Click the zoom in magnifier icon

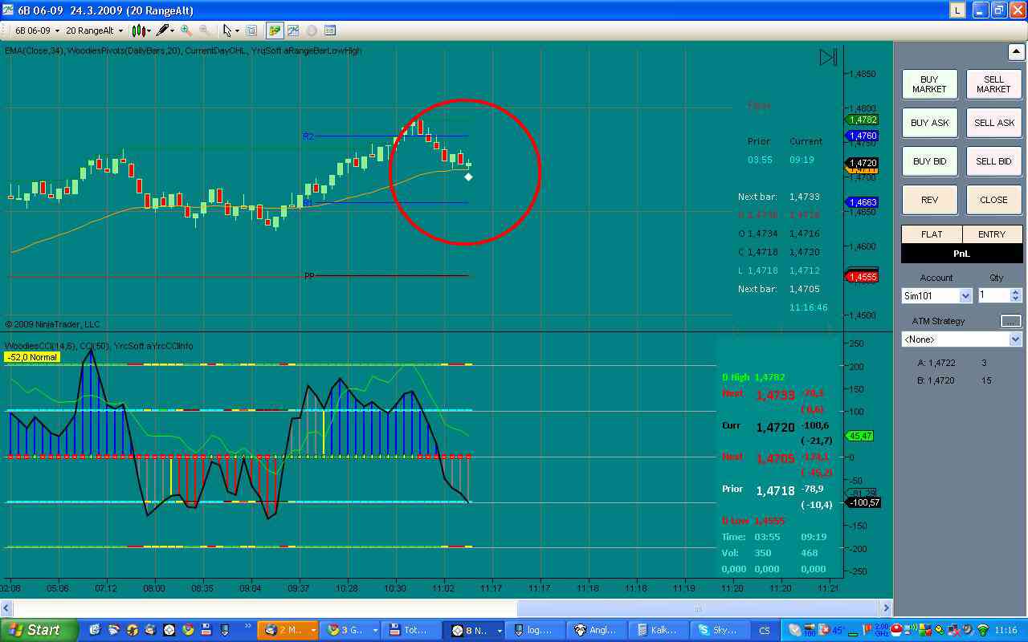click(x=186, y=30)
